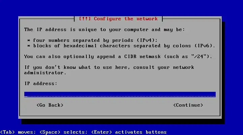Activate the <Continue> button
243x135 pixels.
(x=188, y=105)
